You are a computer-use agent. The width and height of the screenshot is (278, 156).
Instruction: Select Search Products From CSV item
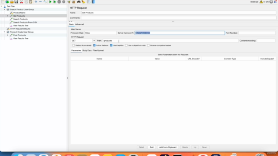[25, 22]
